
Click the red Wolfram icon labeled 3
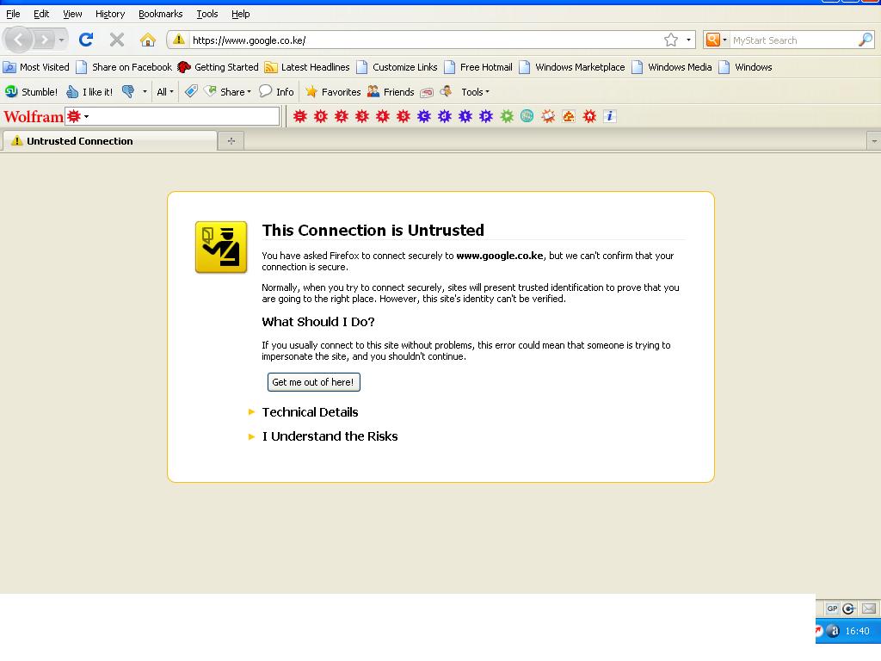[362, 116]
